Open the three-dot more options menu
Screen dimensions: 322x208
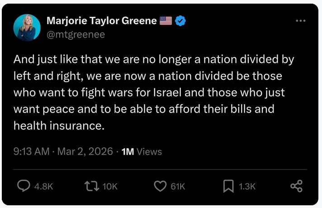(300, 21)
